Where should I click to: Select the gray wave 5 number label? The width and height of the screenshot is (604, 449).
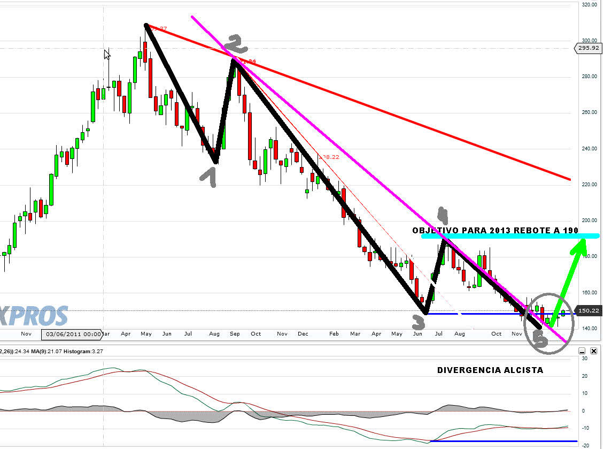click(x=541, y=340)
